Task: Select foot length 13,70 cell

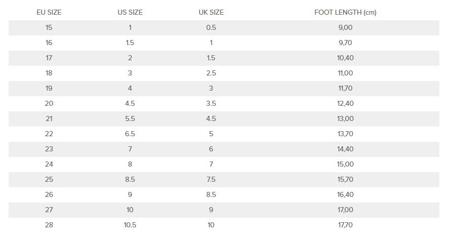Action: 345,134
